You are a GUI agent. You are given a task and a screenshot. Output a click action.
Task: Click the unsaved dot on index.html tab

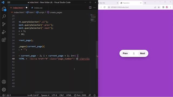pyautogui.click(x=26, y=8)
